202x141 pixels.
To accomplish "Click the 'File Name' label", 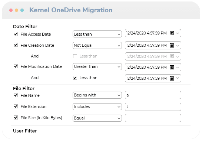I will tap(30, 95).
